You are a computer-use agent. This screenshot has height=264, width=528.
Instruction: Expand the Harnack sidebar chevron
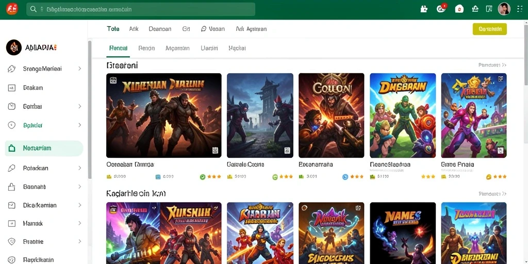point(80,223)
